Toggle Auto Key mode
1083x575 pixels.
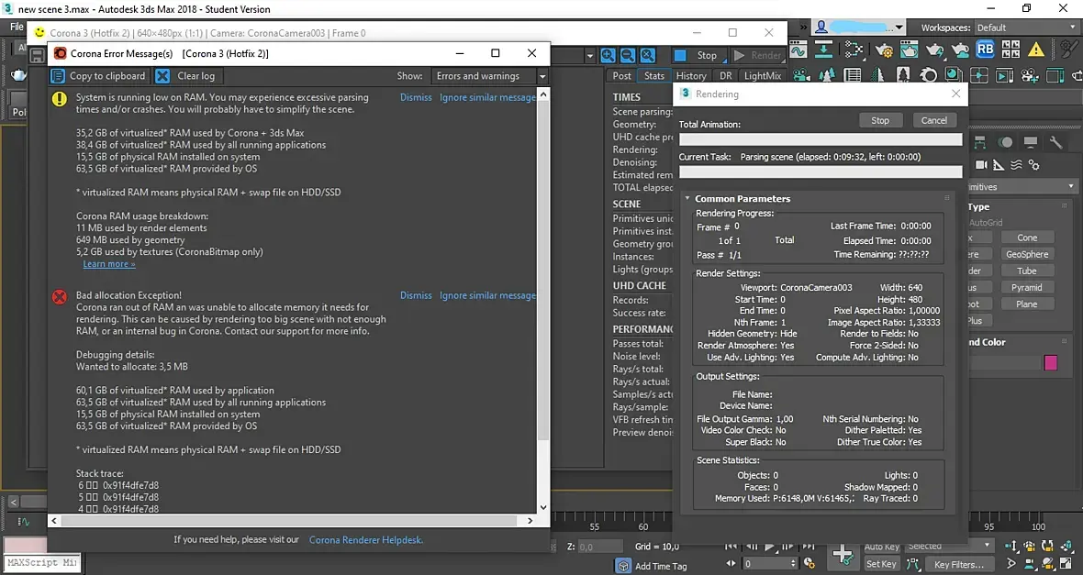click(881, 546)
